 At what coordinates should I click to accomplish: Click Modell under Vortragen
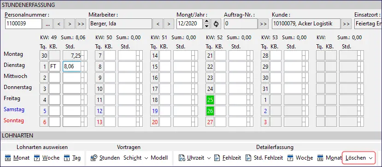[x=159, y=158]
